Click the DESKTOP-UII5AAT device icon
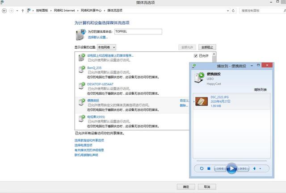This screenshot has width=286, height=193. pyautogui.click(x=82, y=86)
